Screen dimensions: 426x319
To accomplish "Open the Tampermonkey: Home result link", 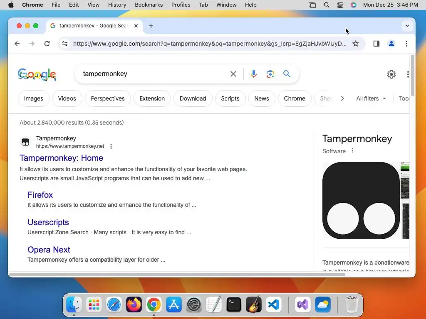I will (62, 158).
